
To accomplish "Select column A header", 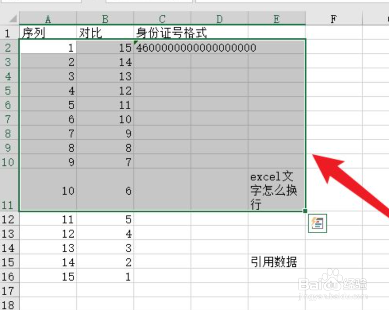I will point(48,19).
